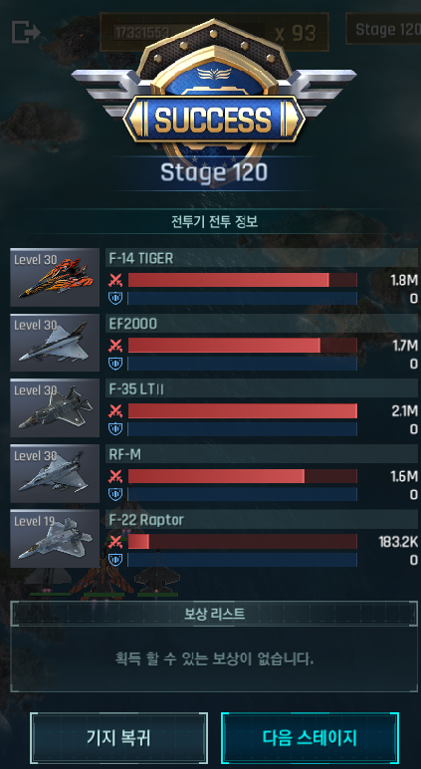421x769 pixels.
Task: Click the 전투기 전투 정보 header
Action: tap(215, 222)
